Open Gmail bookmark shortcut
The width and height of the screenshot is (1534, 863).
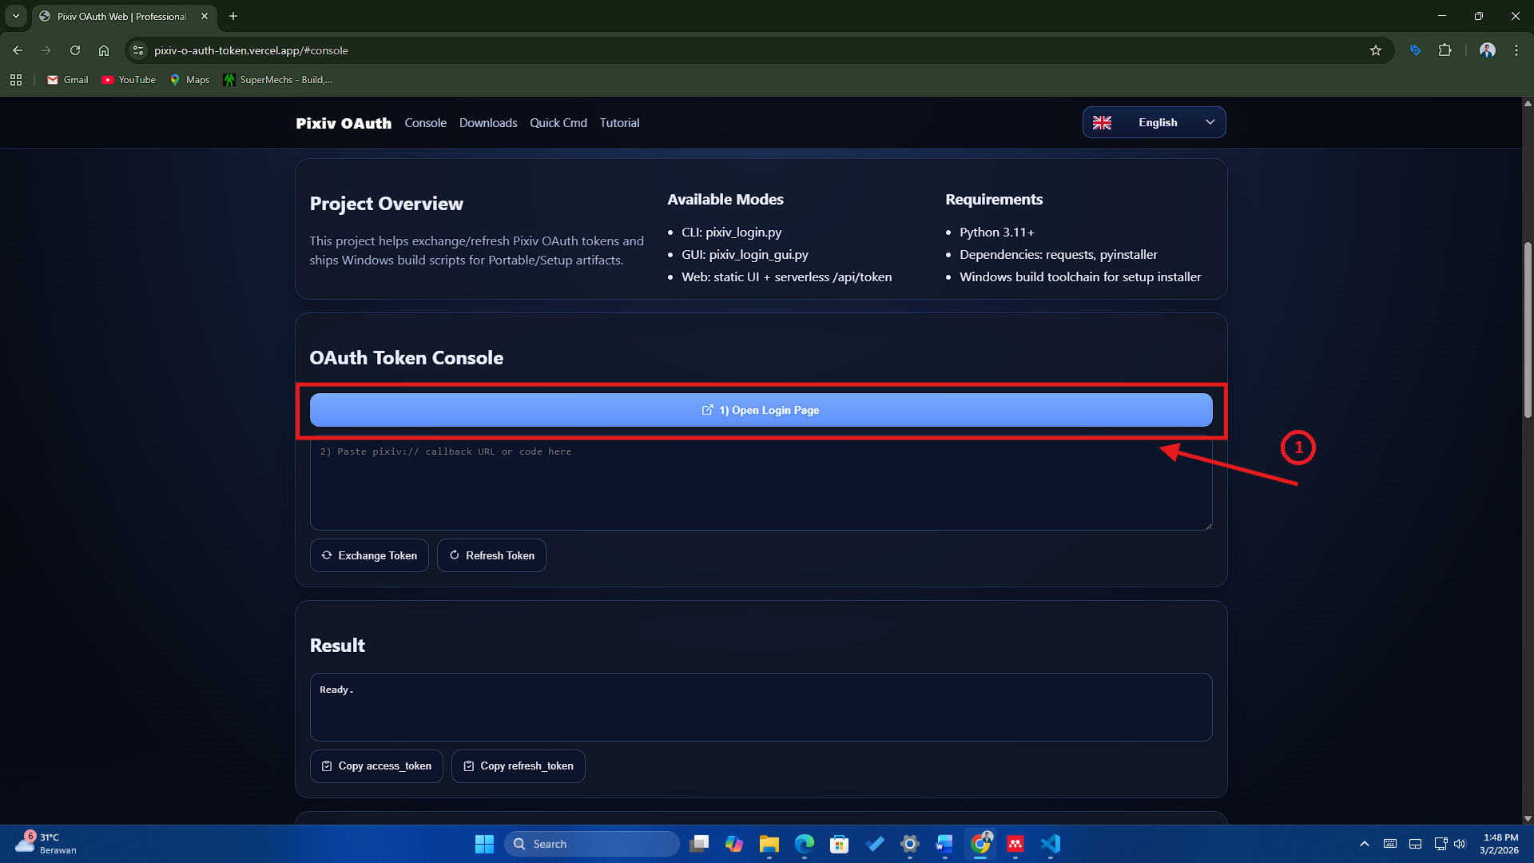coord(68,80)
